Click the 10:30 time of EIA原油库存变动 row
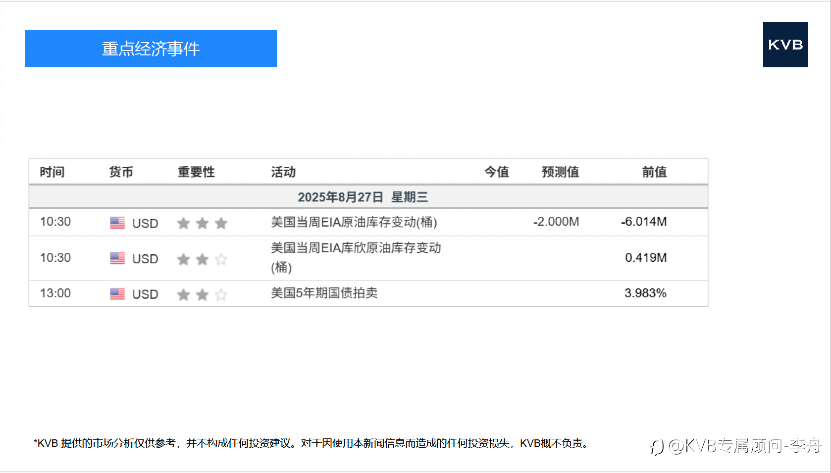831x473 pixels. (x=55, y=222)
